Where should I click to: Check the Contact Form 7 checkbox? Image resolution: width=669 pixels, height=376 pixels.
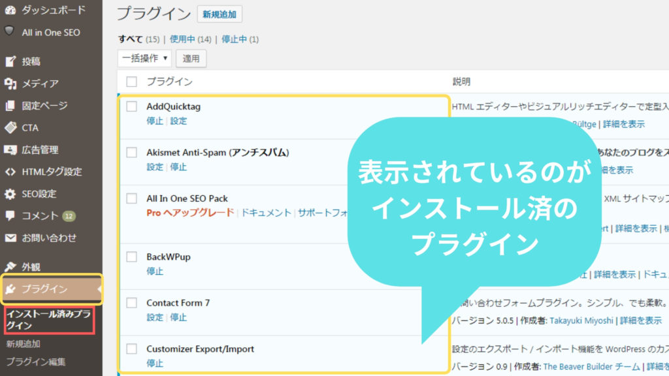coord(131,303)
